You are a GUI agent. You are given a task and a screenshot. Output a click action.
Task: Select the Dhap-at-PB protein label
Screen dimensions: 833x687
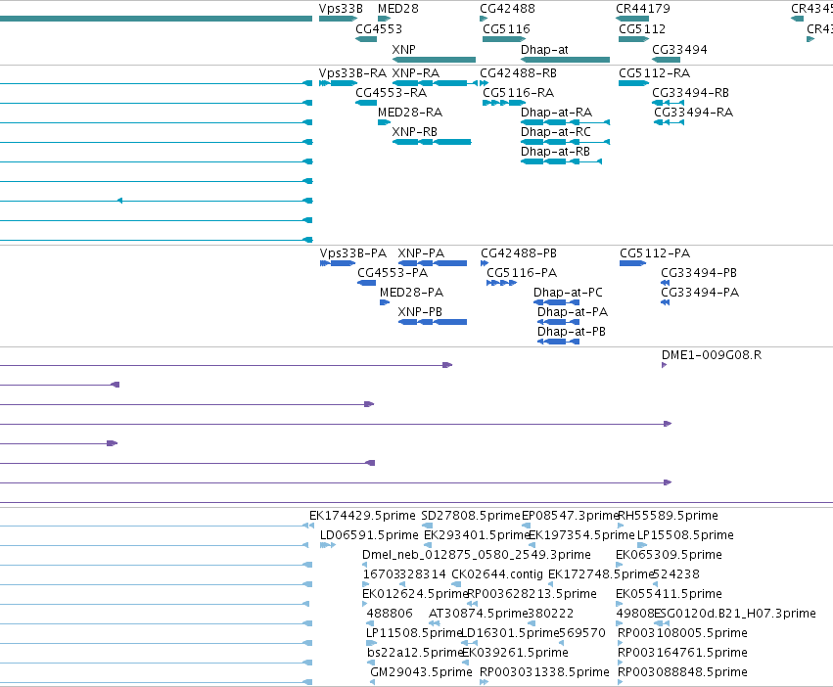(571, 332)
